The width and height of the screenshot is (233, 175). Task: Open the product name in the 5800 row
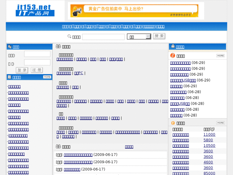(181, 140)
